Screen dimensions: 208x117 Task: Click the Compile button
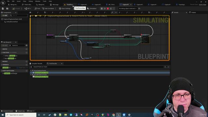coord(16,8)
